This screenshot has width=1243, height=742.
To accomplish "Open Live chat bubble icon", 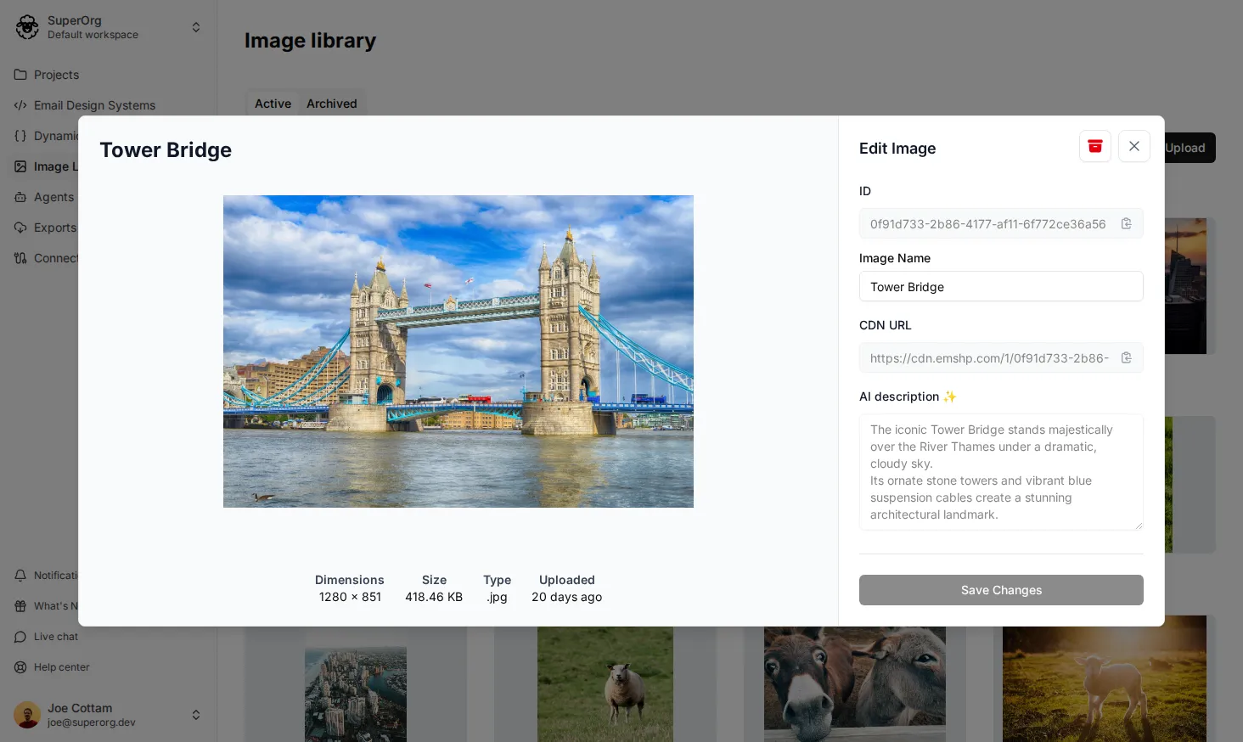I will pyautogui.click(x=20, y=637).
